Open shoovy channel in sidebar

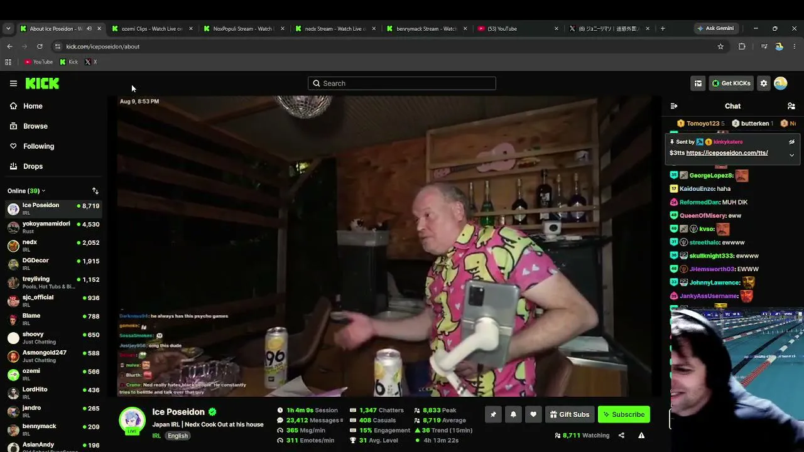(x=53, y=338)
